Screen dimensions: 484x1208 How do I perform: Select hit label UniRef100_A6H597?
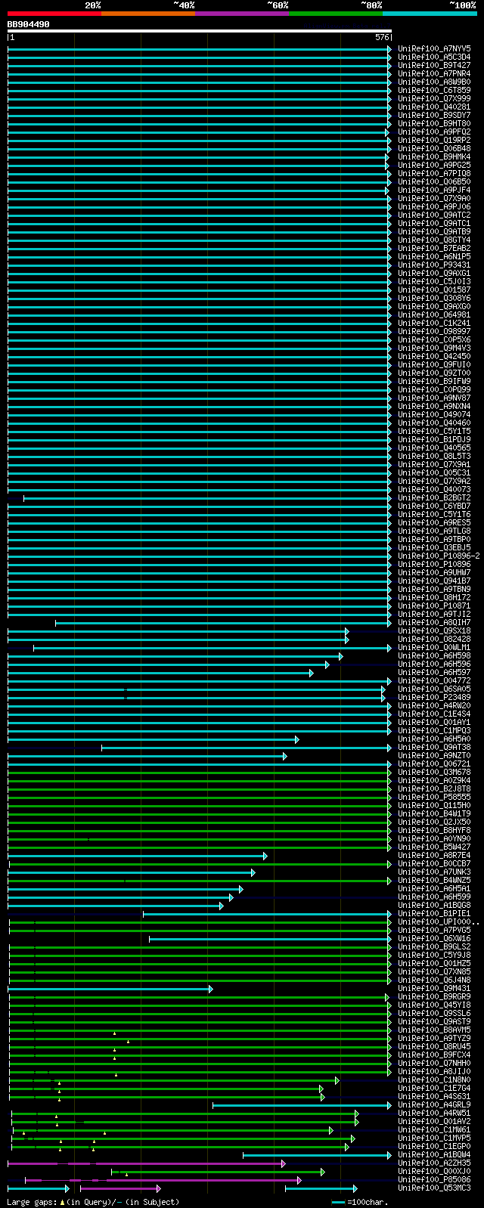434,672
